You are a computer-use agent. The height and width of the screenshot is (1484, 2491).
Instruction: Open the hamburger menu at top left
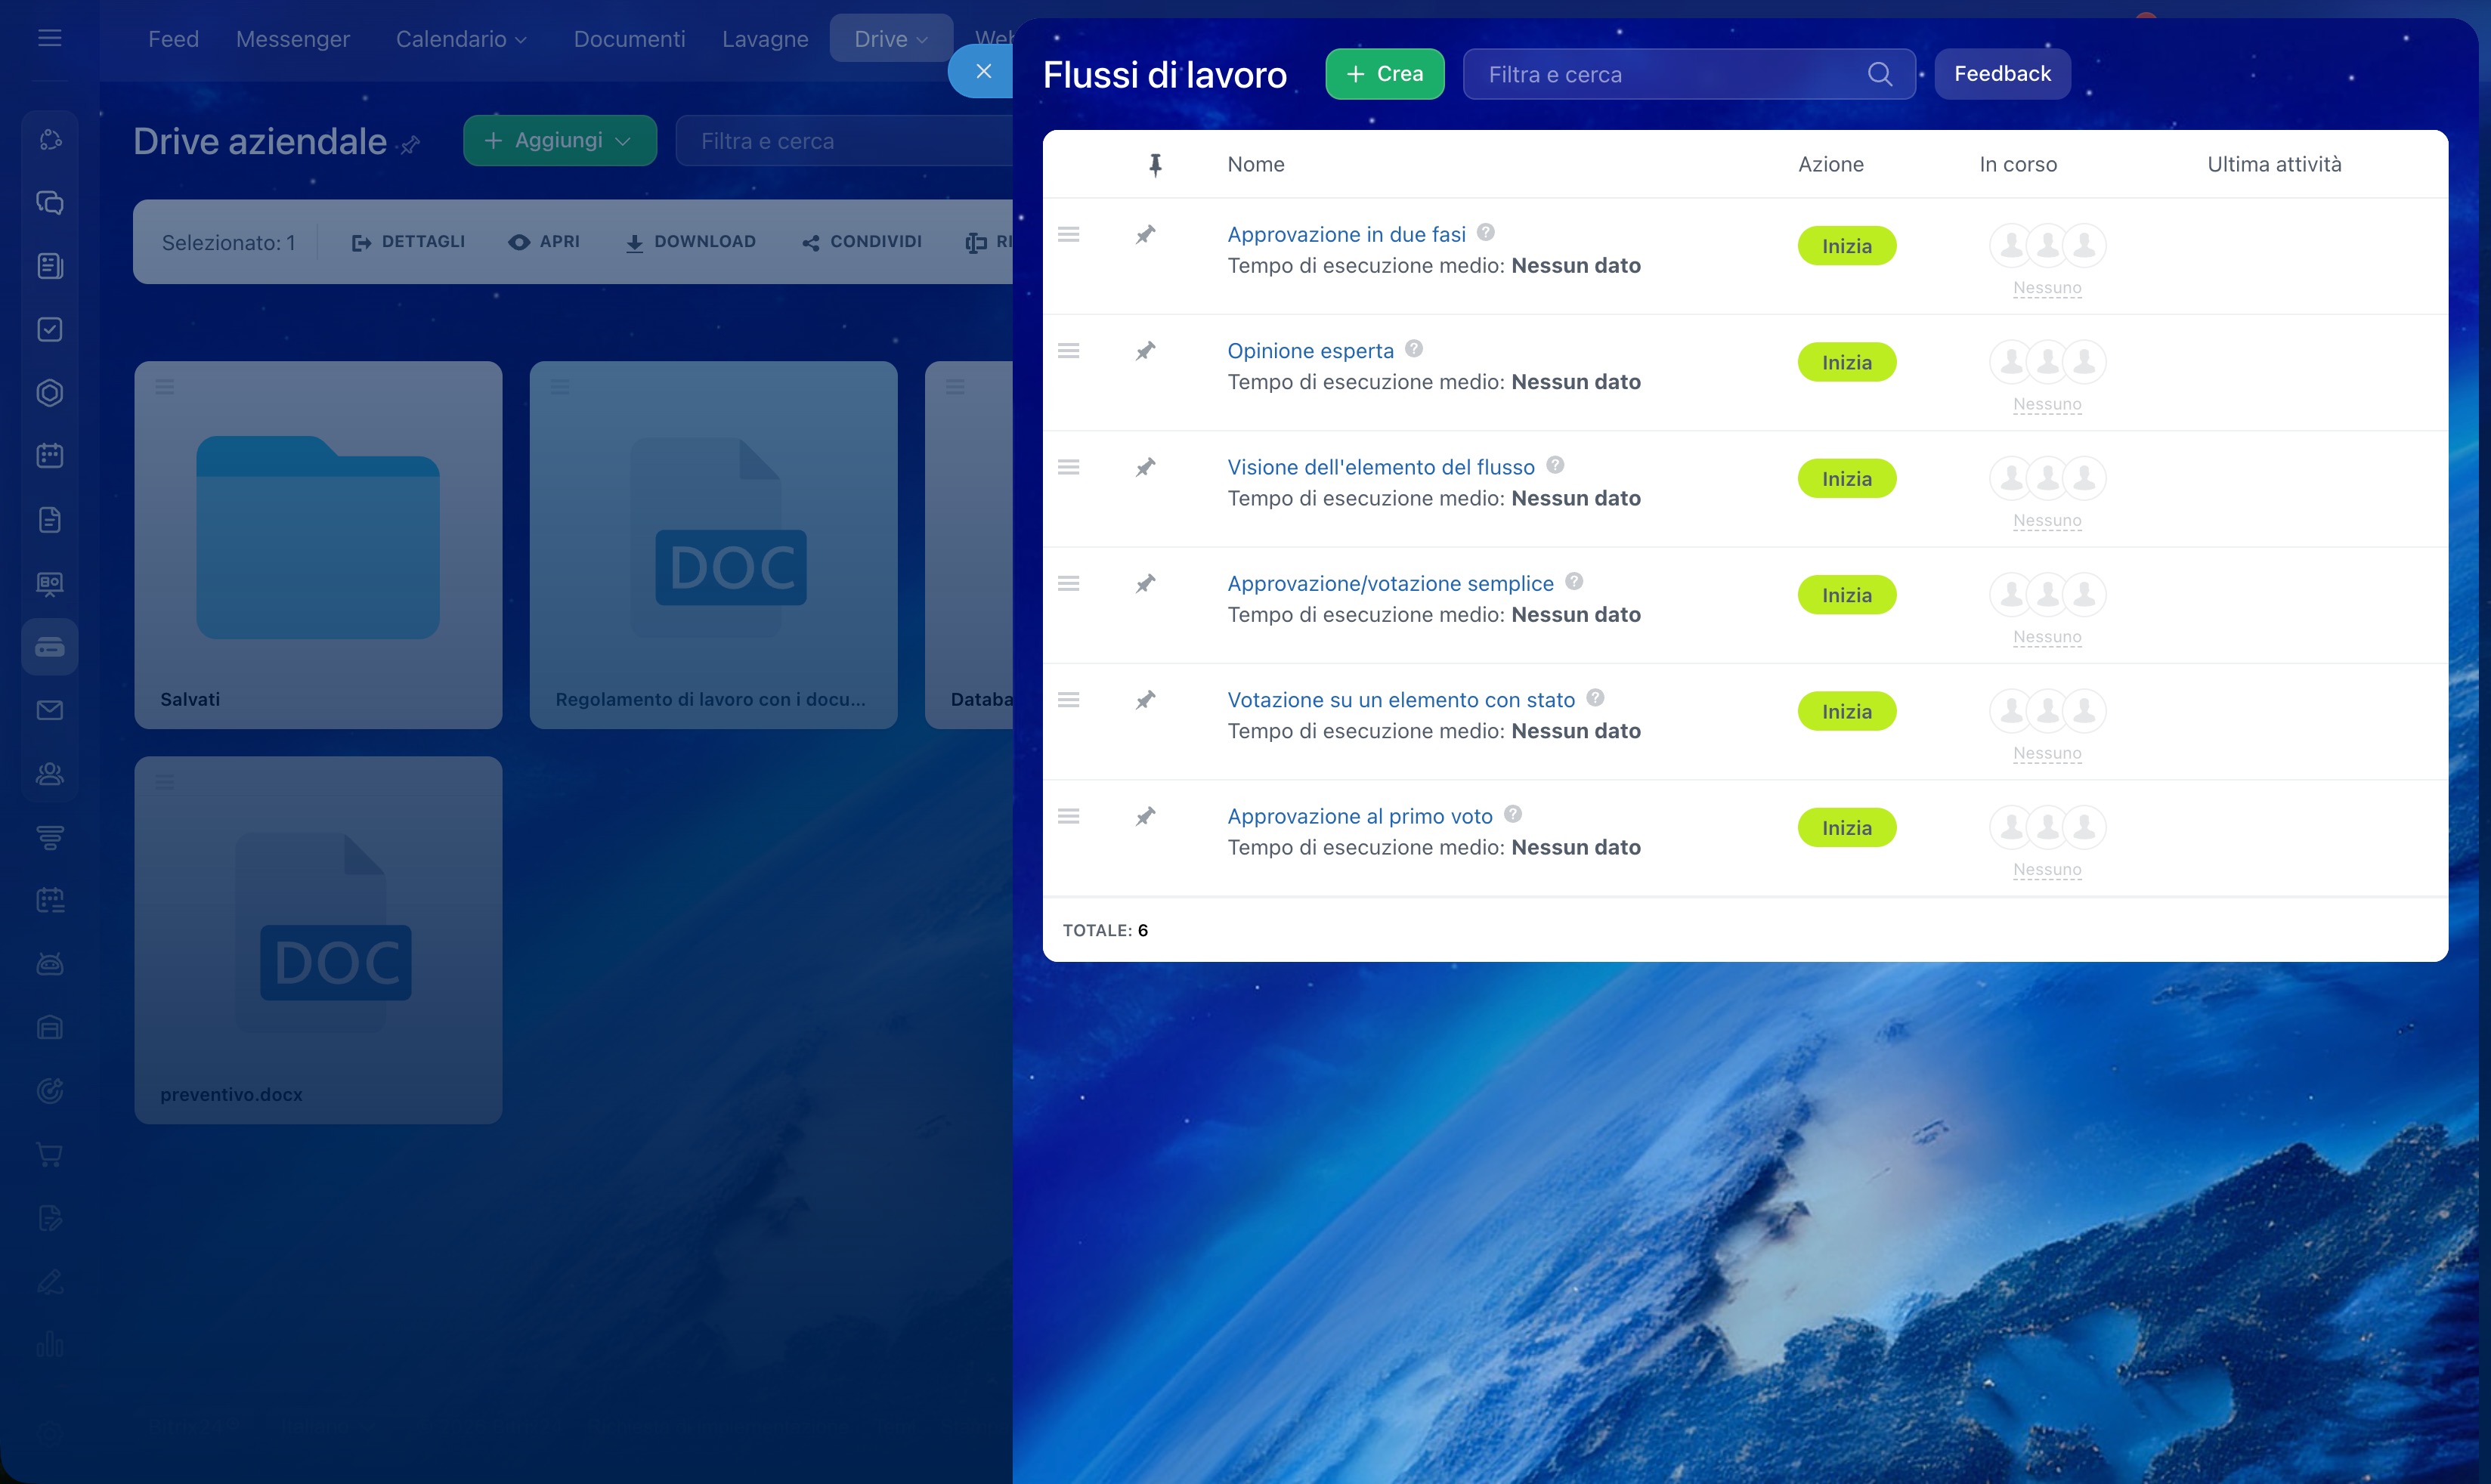(50, 38)
